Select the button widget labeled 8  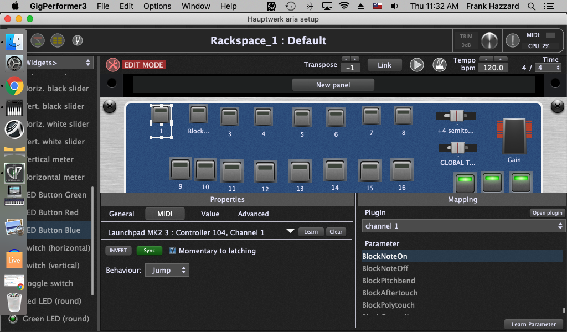pyautogui.click(x=403, y=116)
